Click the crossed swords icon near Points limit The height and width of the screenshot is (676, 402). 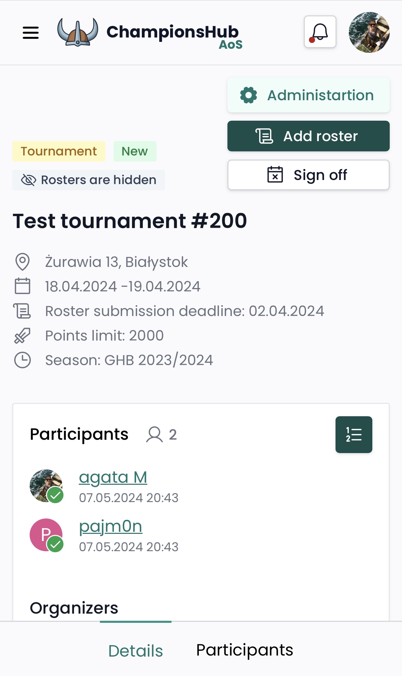pos(23,335)
